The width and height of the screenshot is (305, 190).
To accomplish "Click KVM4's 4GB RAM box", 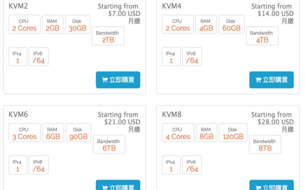I will pos(206,24).
